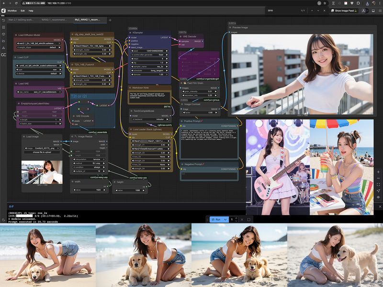
Task: Toggle the bottom panel icon in top bar
Action: coord(373,11)
